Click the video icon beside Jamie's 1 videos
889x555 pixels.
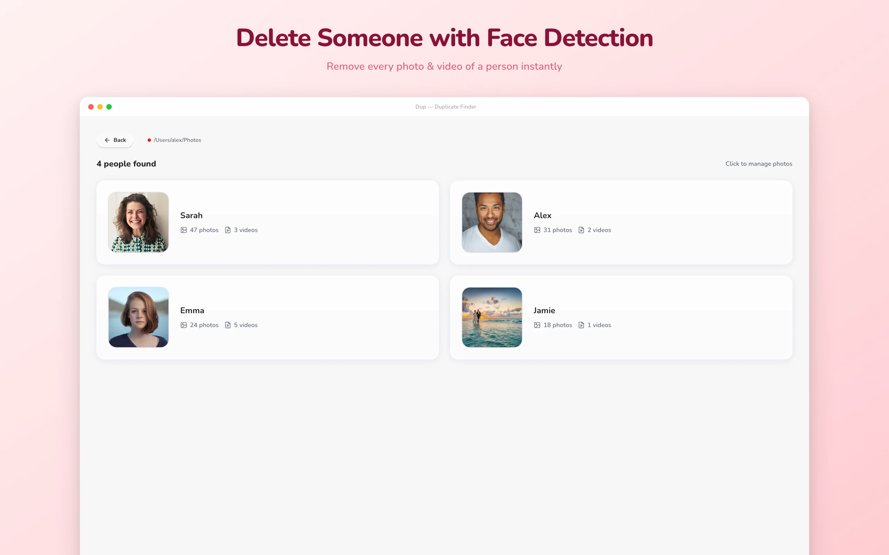[x=581, y=325]
